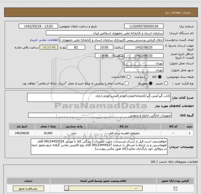Click the quantity cell 10,000
This screenshot has height=194, width=201.
coord(48,133)
